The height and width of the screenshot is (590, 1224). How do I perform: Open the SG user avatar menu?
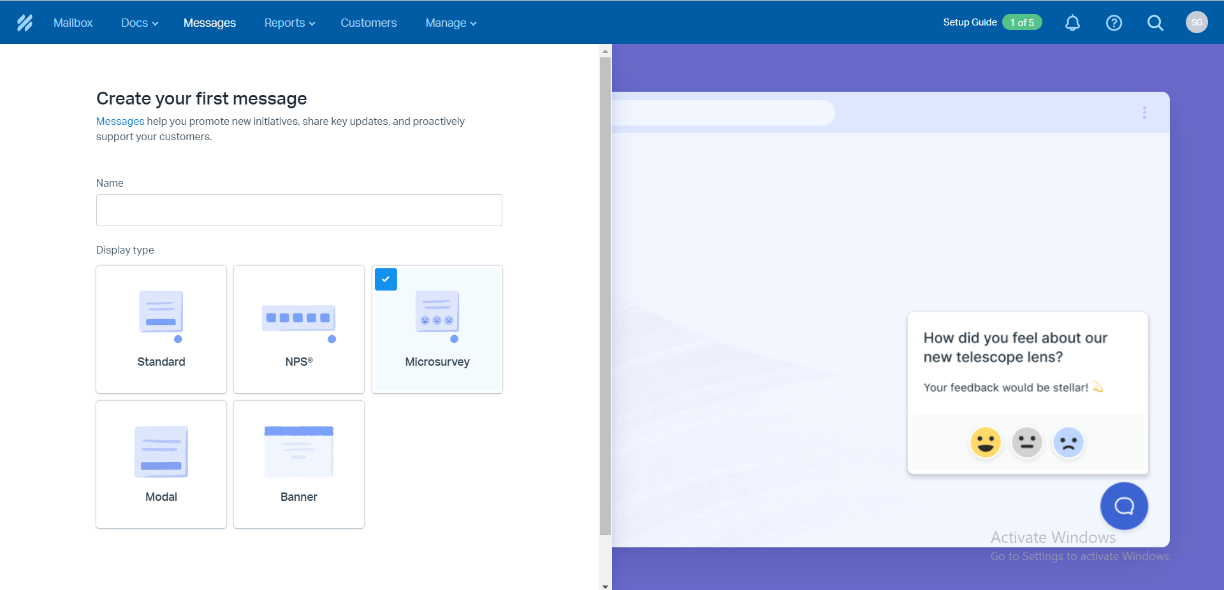[x=1197, y=22]
